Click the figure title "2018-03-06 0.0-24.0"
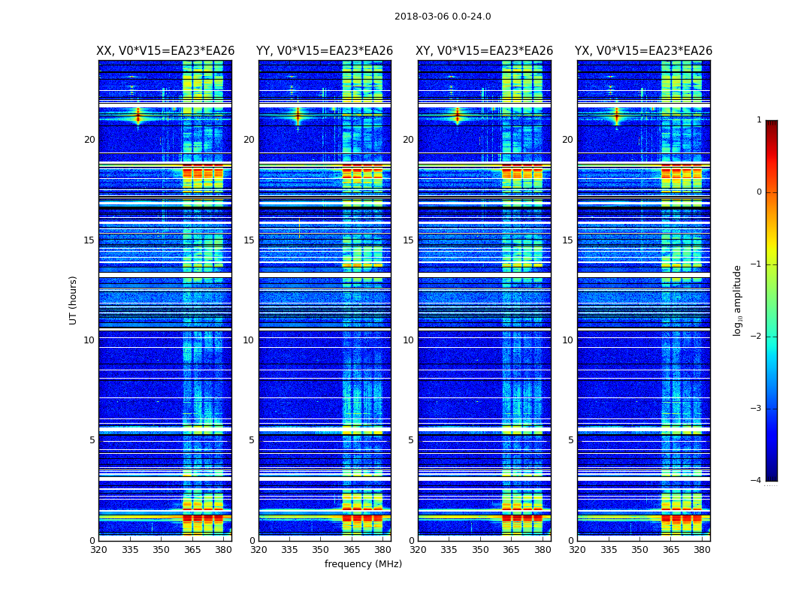The width and height of the screenshot is (789, 601). [443, 17]
